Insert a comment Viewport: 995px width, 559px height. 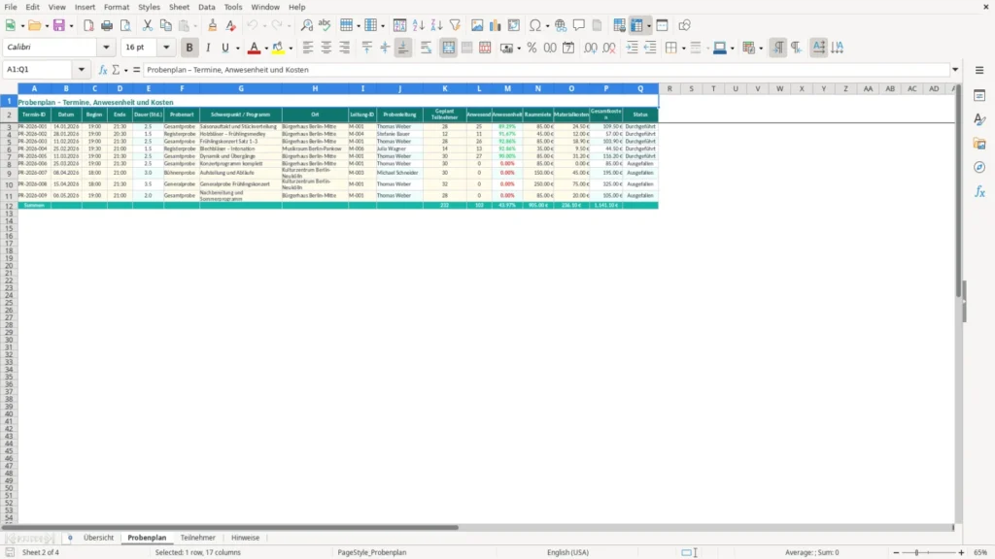click(x=579, y=25)
